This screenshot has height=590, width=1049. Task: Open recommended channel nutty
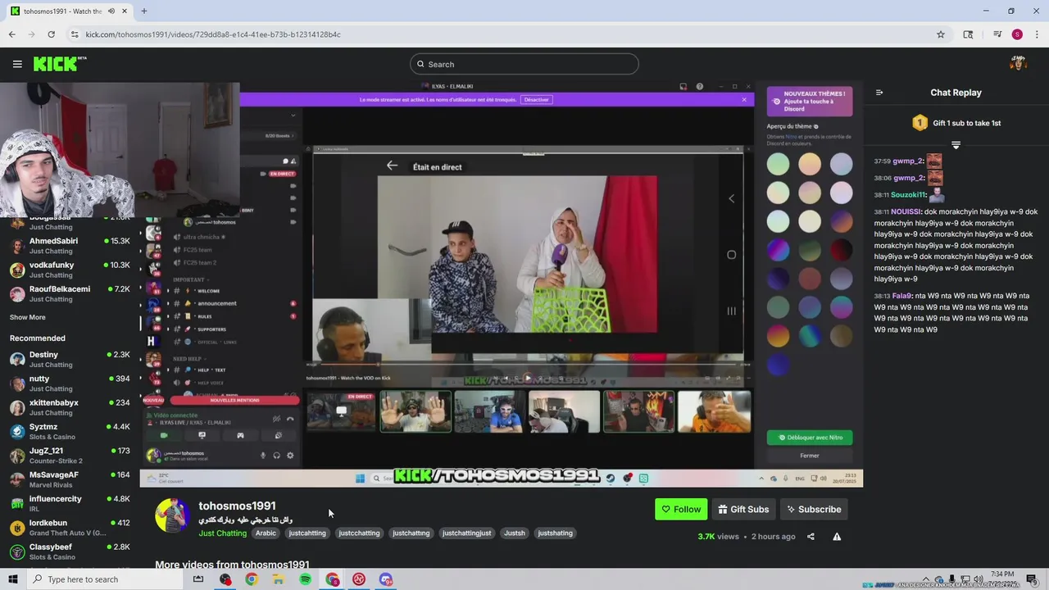coord(70,383)
